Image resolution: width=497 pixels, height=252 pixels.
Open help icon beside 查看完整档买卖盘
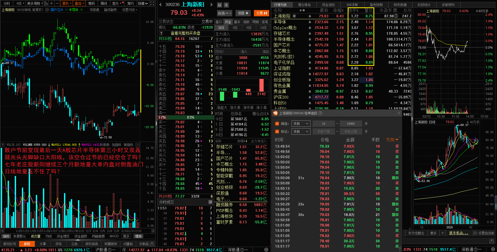161,33
